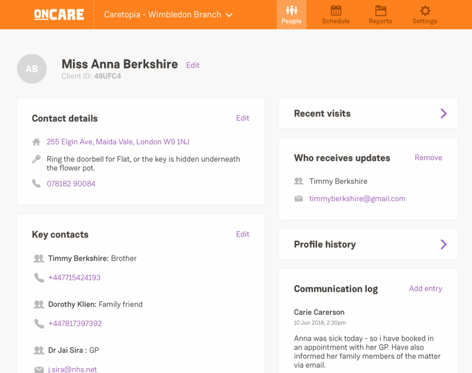Image resolution: width=472 pixels, height=373 pixels.
Task: Click the people icon beside Dorothy Klien
Action: coord(39,304)
